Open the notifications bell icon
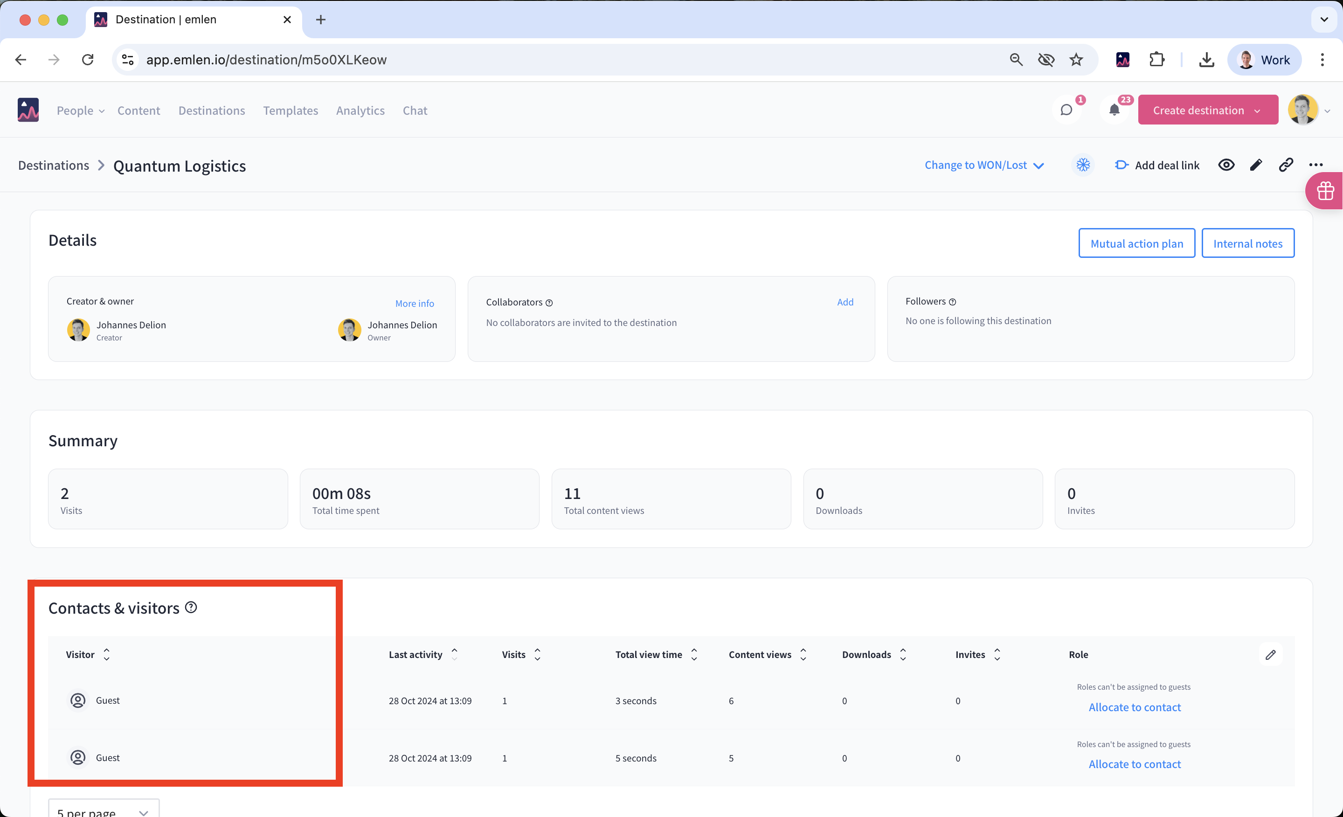 point(1114,110)
